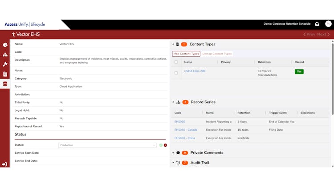Viewport: 334px width, 187px height.
Task: Click the Audit Trail count badge
Action: 185,163
